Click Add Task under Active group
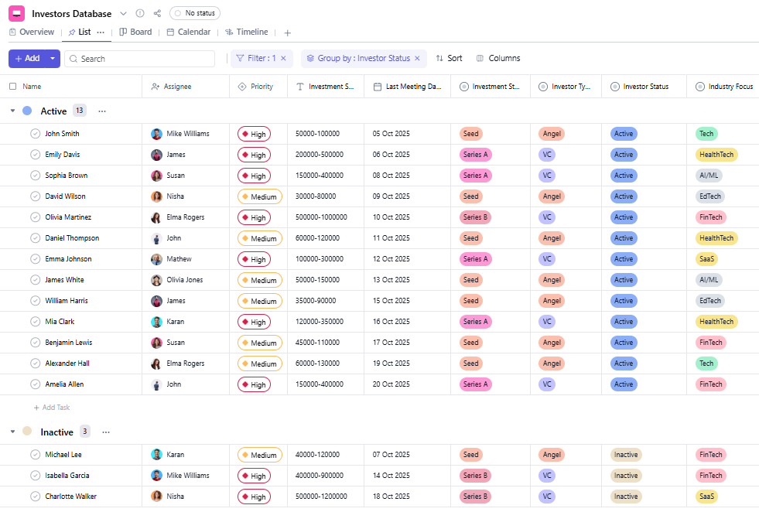759x512 pixels. (x=52, y=408)
